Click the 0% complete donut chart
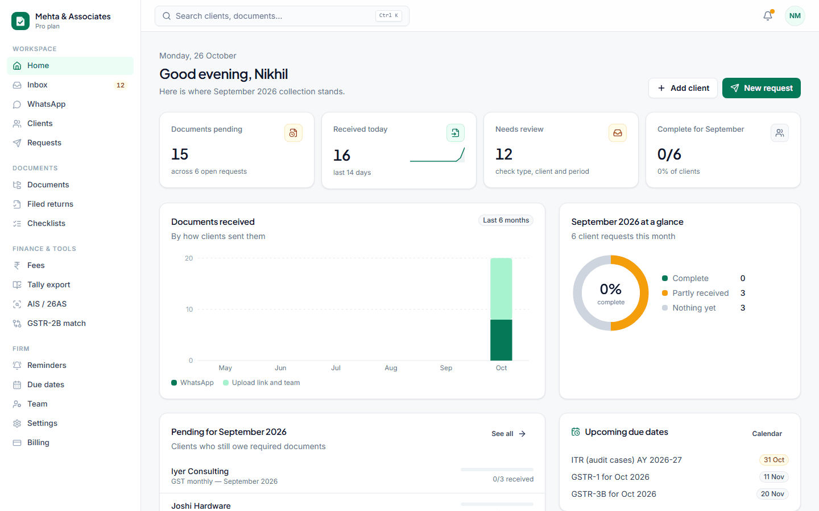The image size is (819, 511). coord(611,293)
